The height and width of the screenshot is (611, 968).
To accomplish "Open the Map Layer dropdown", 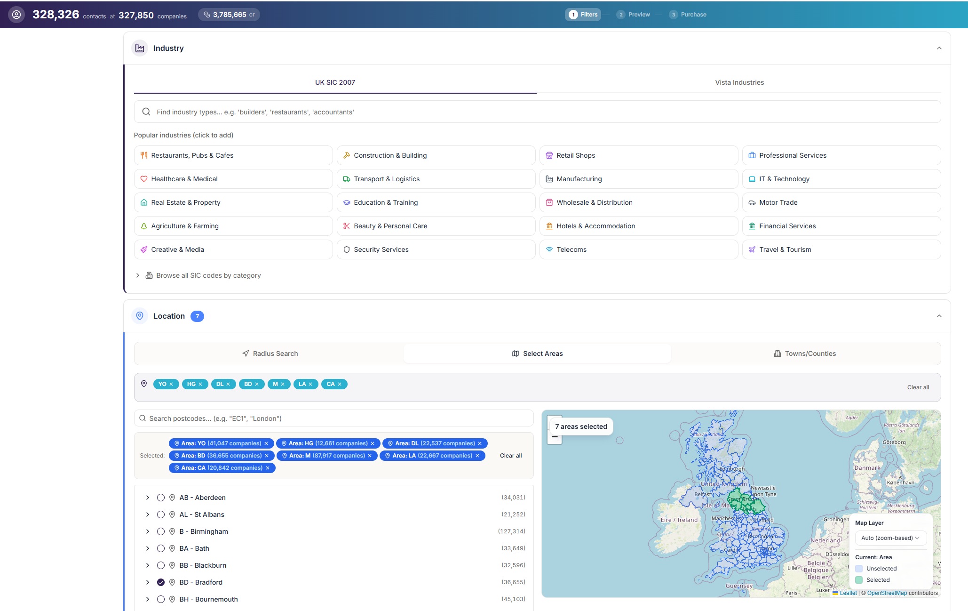I will tap(890, 538).
